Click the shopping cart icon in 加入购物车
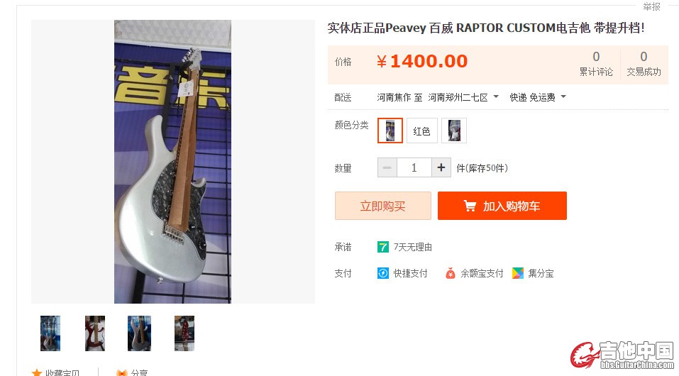 coord(470,206)
